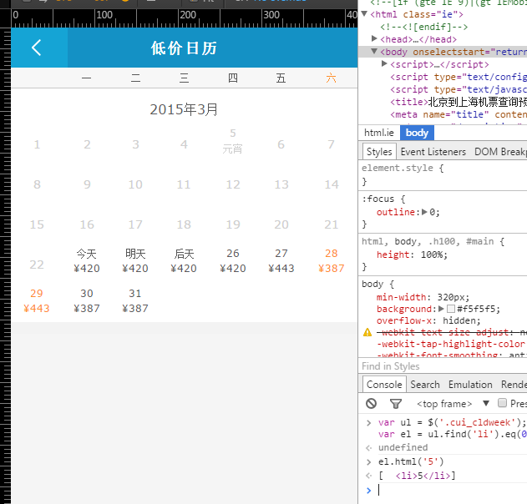Viewport: 527px width, 504px height.
Task: Switch to the Event Listeners tab
Action: pos(433,152)
